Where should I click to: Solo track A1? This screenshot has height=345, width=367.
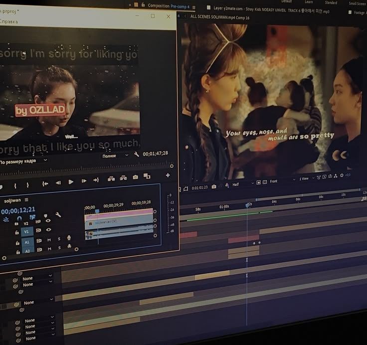(x=59, y=239)
